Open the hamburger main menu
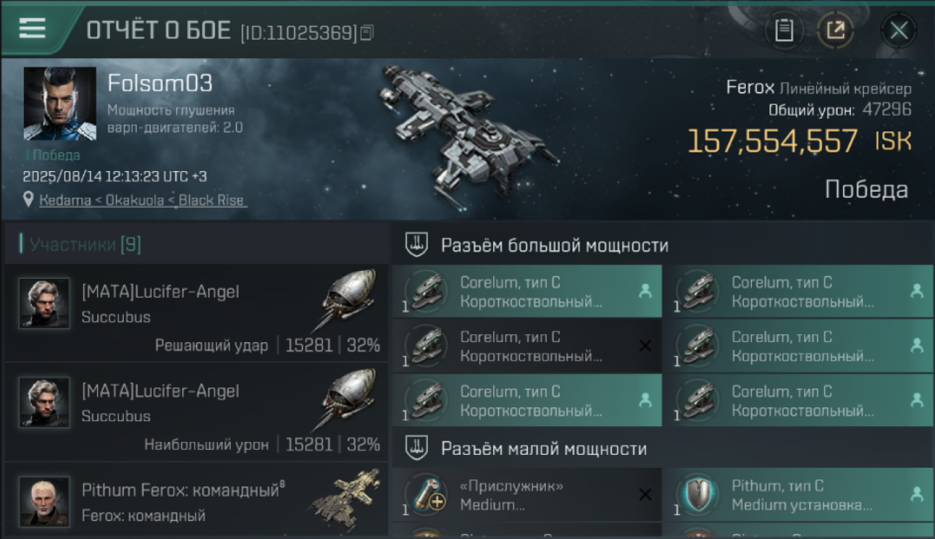This screenshot has width=935, height=539. pyautogui.click(x=32, y=28)
